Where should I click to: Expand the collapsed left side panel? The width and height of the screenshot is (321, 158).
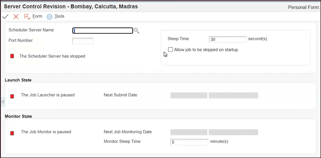[3, 102]
